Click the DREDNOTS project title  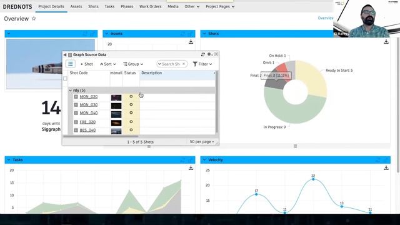pyautogui.click(x=17, y=7)
